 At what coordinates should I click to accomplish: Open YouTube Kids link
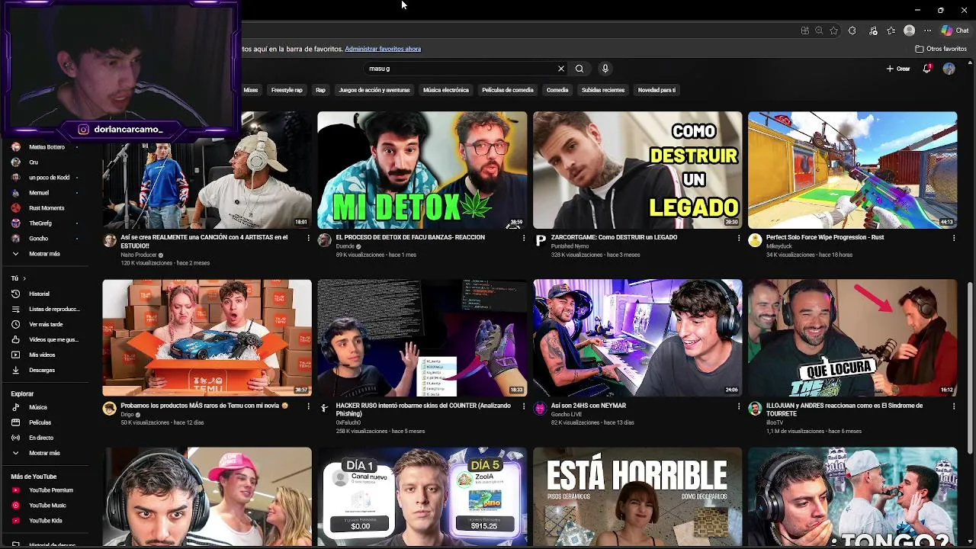click(x=46, y=521)
